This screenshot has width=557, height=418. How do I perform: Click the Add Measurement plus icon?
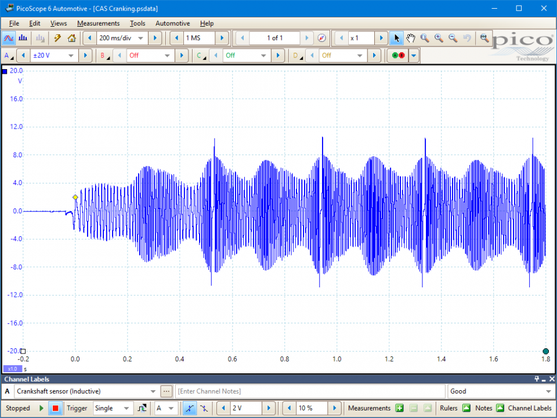point(399,408)
